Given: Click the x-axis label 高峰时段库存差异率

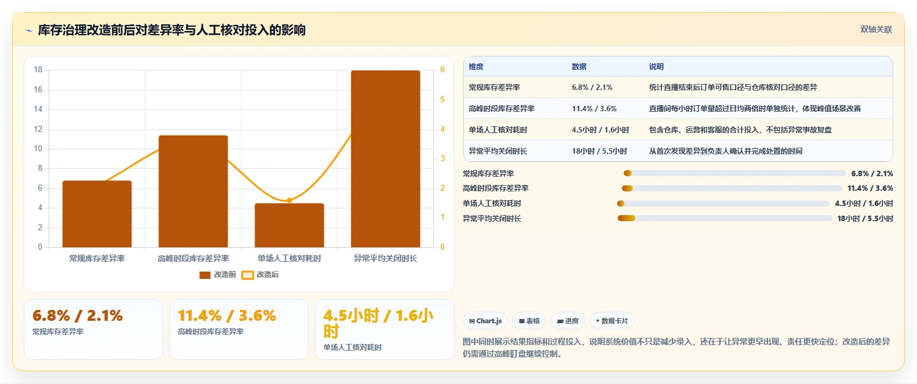Looking at the screenshot, I should pyautogui.click(x=194, y=258).
